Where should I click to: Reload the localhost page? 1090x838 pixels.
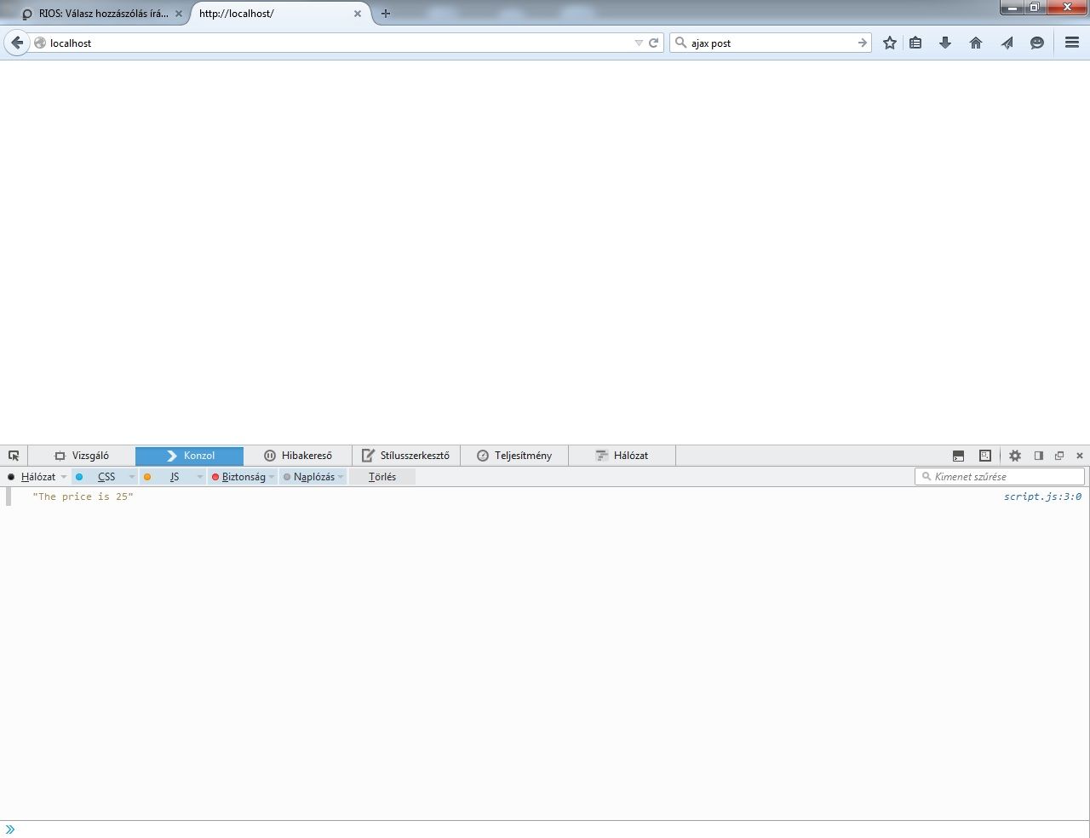[x=654, y=43]
